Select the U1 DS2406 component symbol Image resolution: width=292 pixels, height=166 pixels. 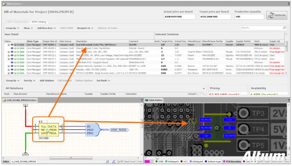tap(48, 130)
